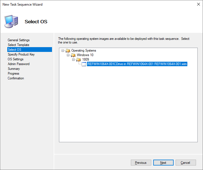Screen dimensions: 203x170
Task: Click the 1809 folder icon
Action: pyautogui.click(x=79, y=59)
